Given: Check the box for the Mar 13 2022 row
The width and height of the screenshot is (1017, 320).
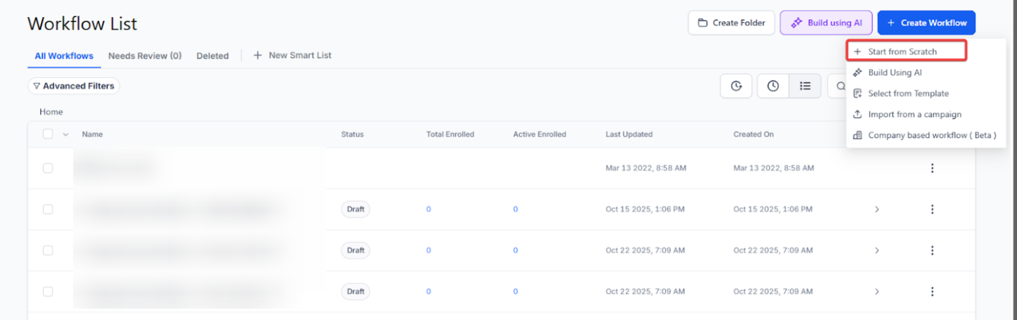Looking at the screenshot, I should (x=48, y=168).
